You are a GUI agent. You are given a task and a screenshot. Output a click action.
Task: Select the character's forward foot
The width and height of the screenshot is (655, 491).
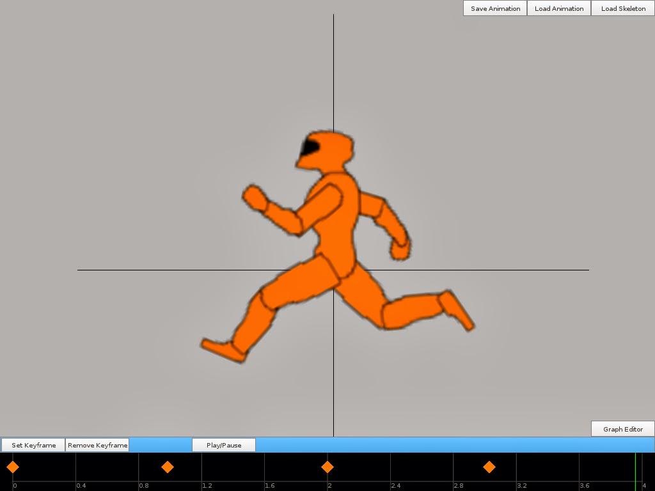tap(223, 350)
